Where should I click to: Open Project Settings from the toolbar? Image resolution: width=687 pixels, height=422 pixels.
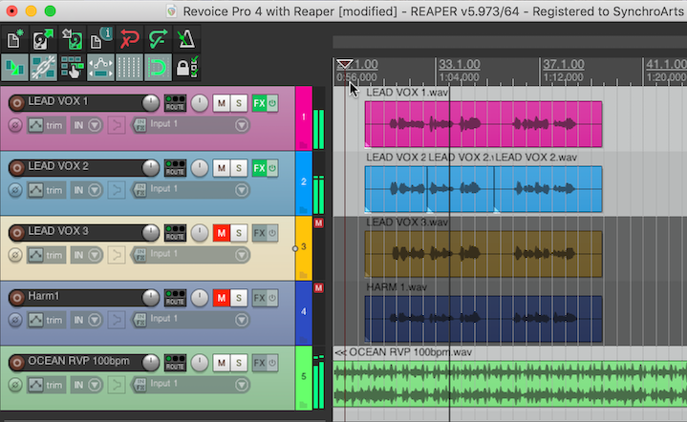(x=101, y=40)
